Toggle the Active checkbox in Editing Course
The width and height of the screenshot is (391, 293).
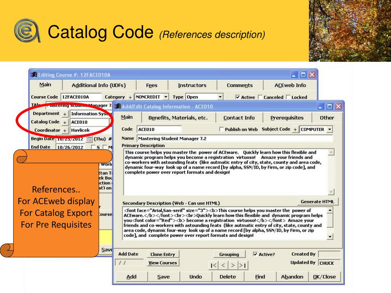point(238,97)
